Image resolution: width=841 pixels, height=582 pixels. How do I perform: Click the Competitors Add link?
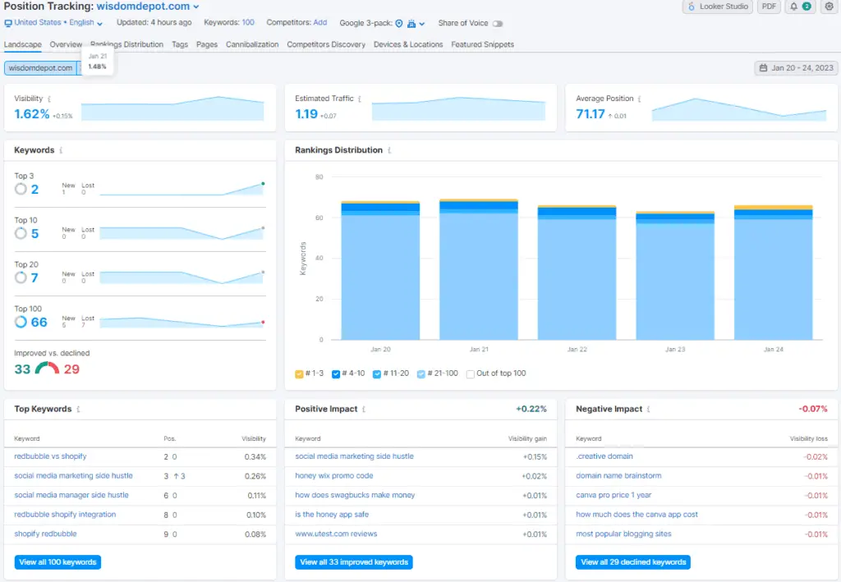click(x=320, y=22)
